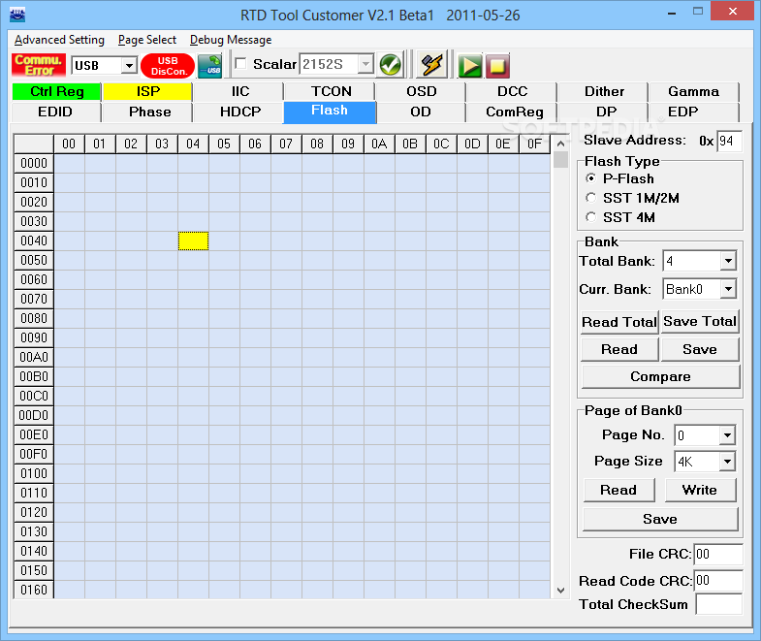Image resolution: width=761 pixels, height=641 pixels.
Task: Click the grid vertical scrollbar thumb
Action: click(560, 159)
